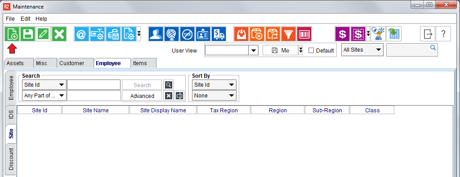Click the green Edit pencil icon
The image size is (460, 177).
coord(44,34)
